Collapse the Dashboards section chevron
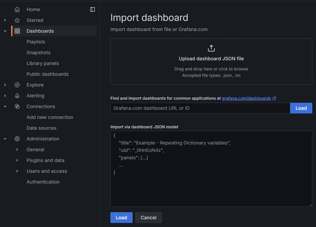 click(x=5, y=31)
